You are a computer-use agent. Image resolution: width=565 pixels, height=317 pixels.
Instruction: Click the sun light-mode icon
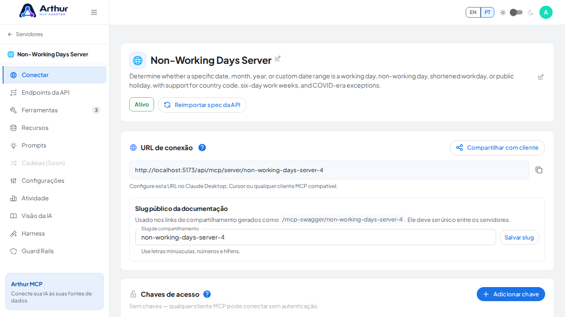(503, 12)
